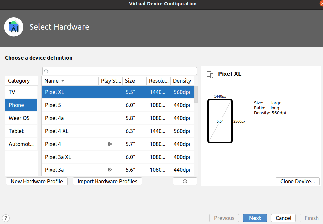The height and width of the screenshot is (224, 323).
Task: Click the Play Store icon for Pixel 3a
Action: (110, 170)
